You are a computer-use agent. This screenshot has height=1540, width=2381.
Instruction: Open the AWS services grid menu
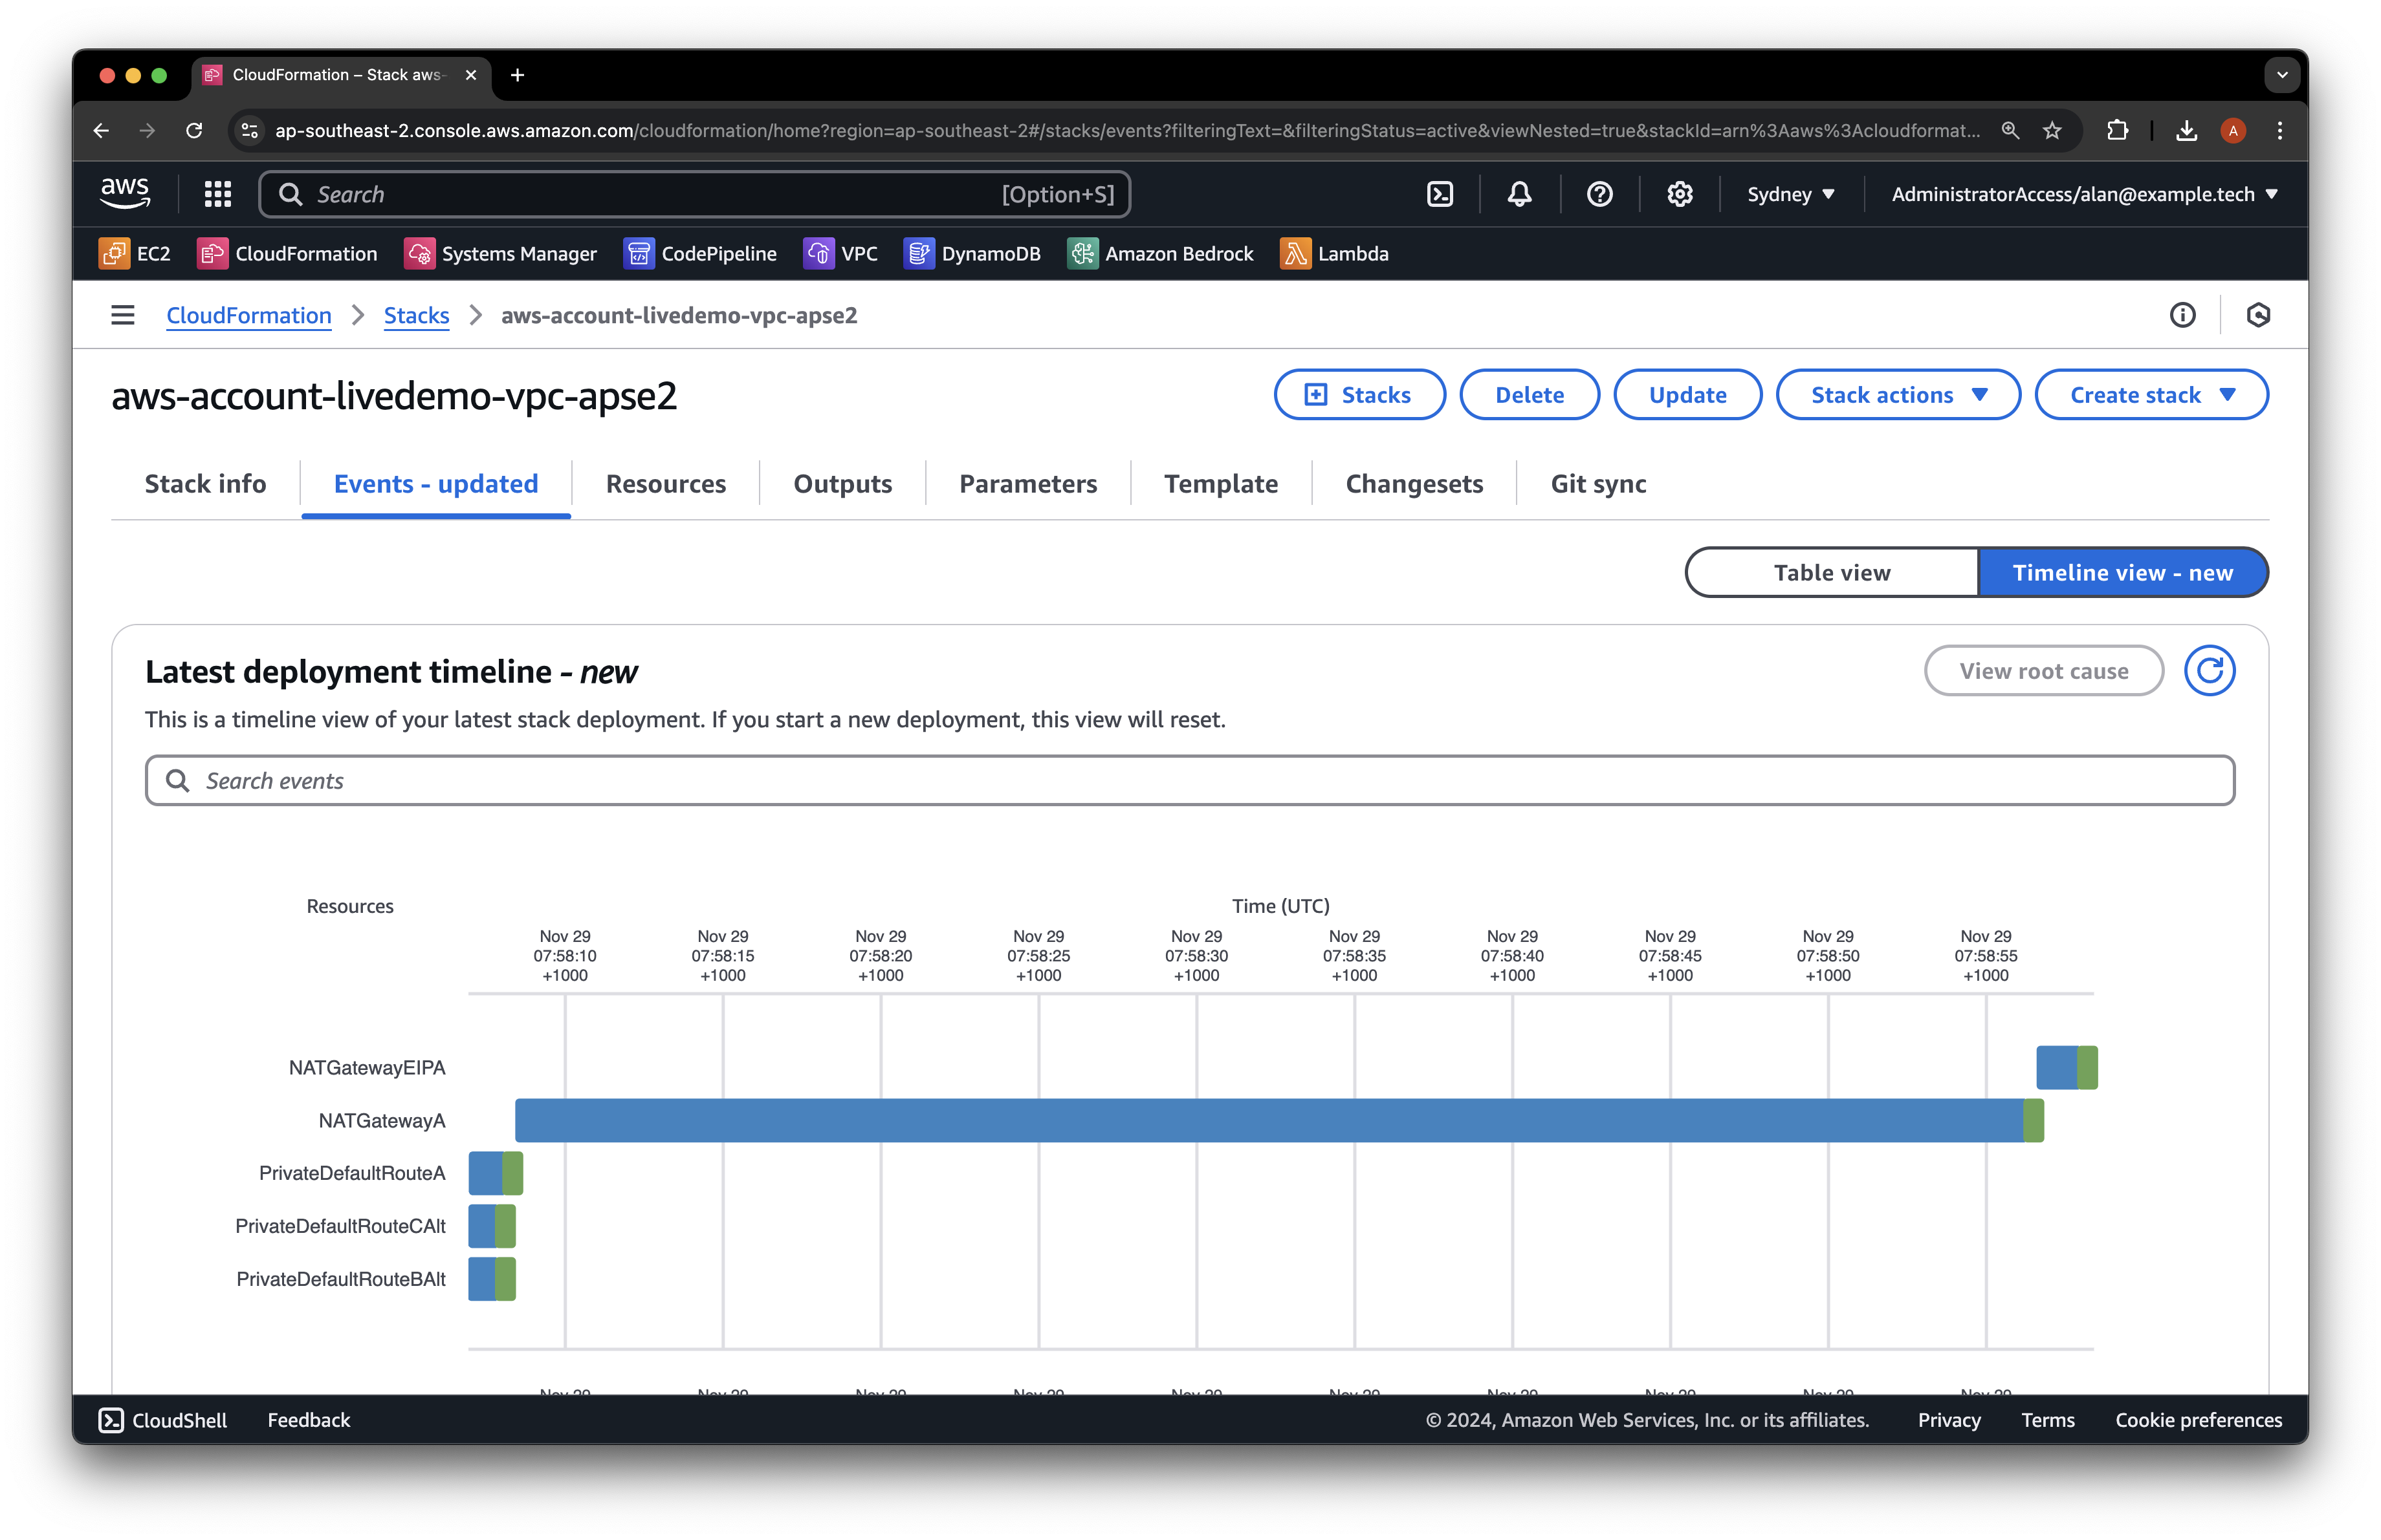tap(217, 194)
